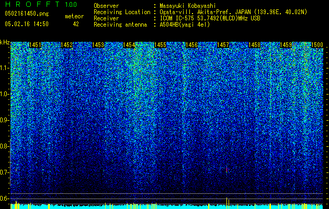
Task: Click the 1457 time marker
Action: click(x=223, y=45)
